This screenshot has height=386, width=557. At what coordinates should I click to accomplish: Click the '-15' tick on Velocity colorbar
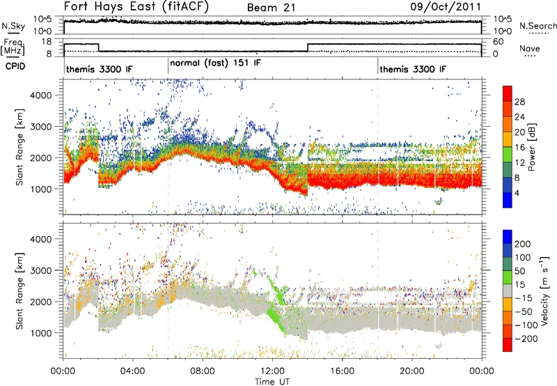tap(524, 298)
